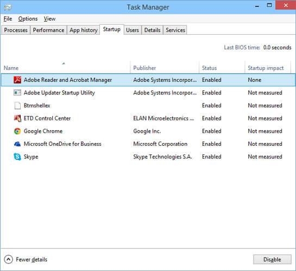This screenshot has width=296, height=271.
Task: Click Not measured in the Google Chrome row
Action: tap(265, 131)
